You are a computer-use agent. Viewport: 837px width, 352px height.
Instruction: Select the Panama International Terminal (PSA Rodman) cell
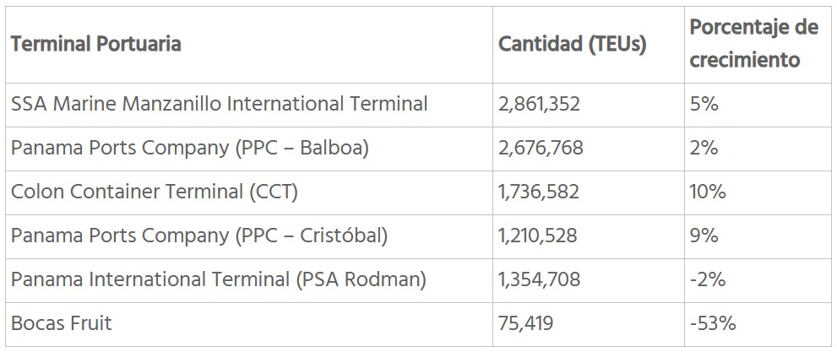(x=219, y=279)
